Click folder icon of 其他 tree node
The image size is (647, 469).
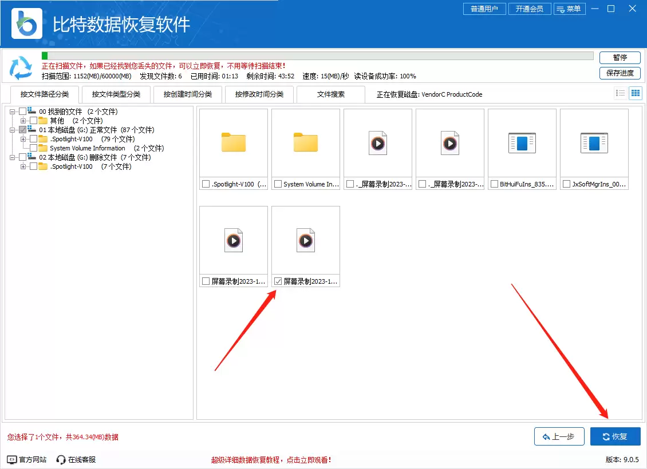coord(43,120)
